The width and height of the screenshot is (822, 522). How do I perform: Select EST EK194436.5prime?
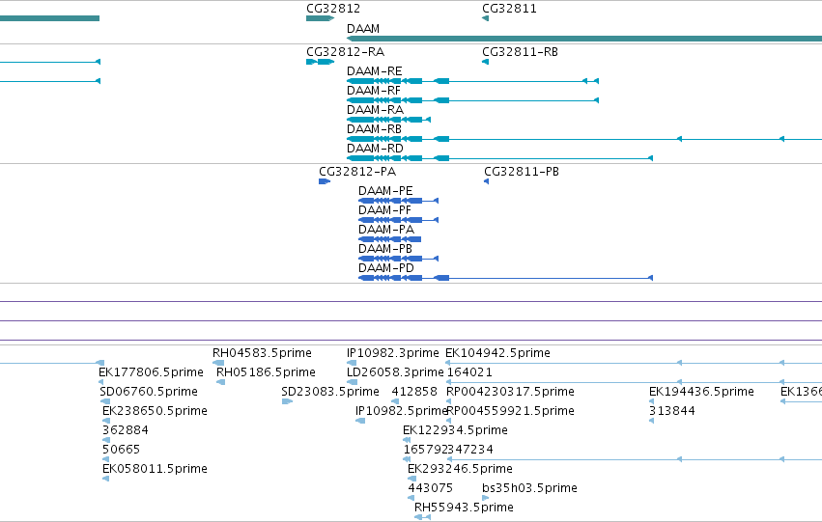pos(701,392)
